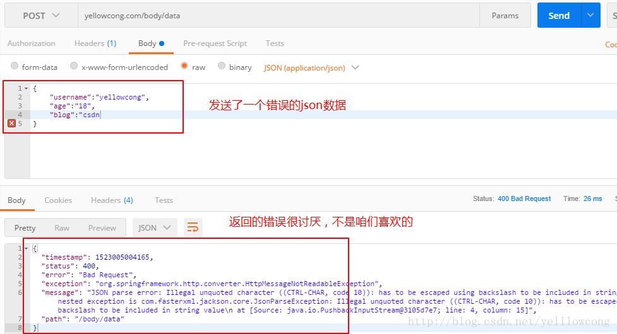
Task: Open the response JSON format dropdown
Action: pos(155,228)
